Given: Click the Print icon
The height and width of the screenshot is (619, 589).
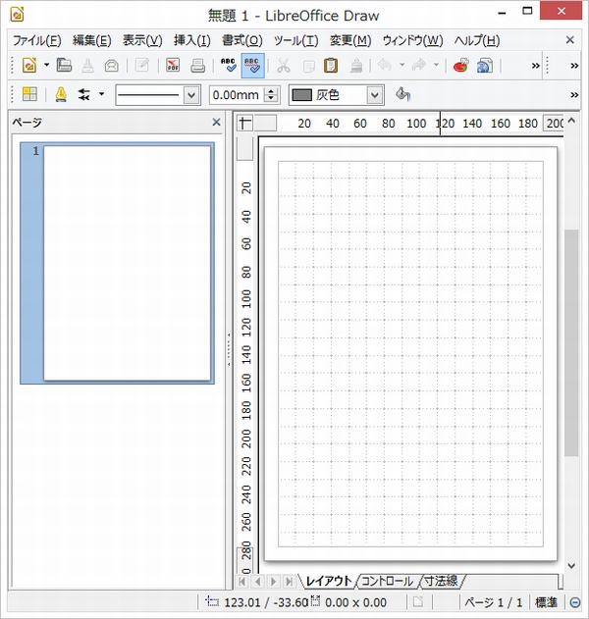Looking at the screenshot, I should pos(197,65).
